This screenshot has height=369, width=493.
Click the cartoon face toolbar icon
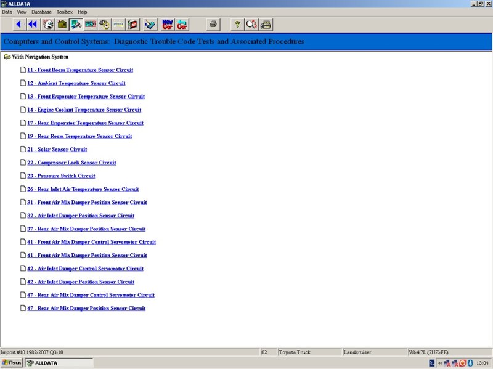[x=48, y=25]
